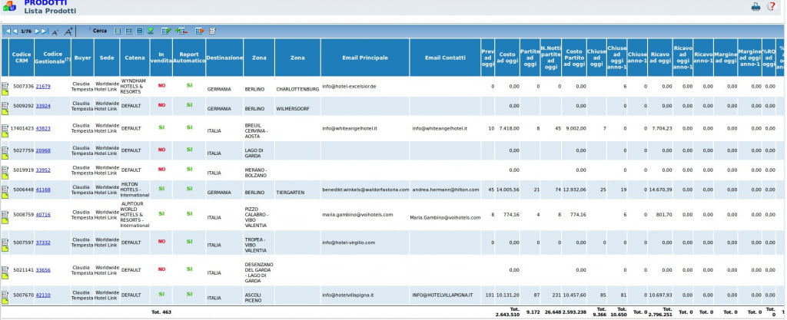
Task: Open product link 33656
Action: [43, 270]
